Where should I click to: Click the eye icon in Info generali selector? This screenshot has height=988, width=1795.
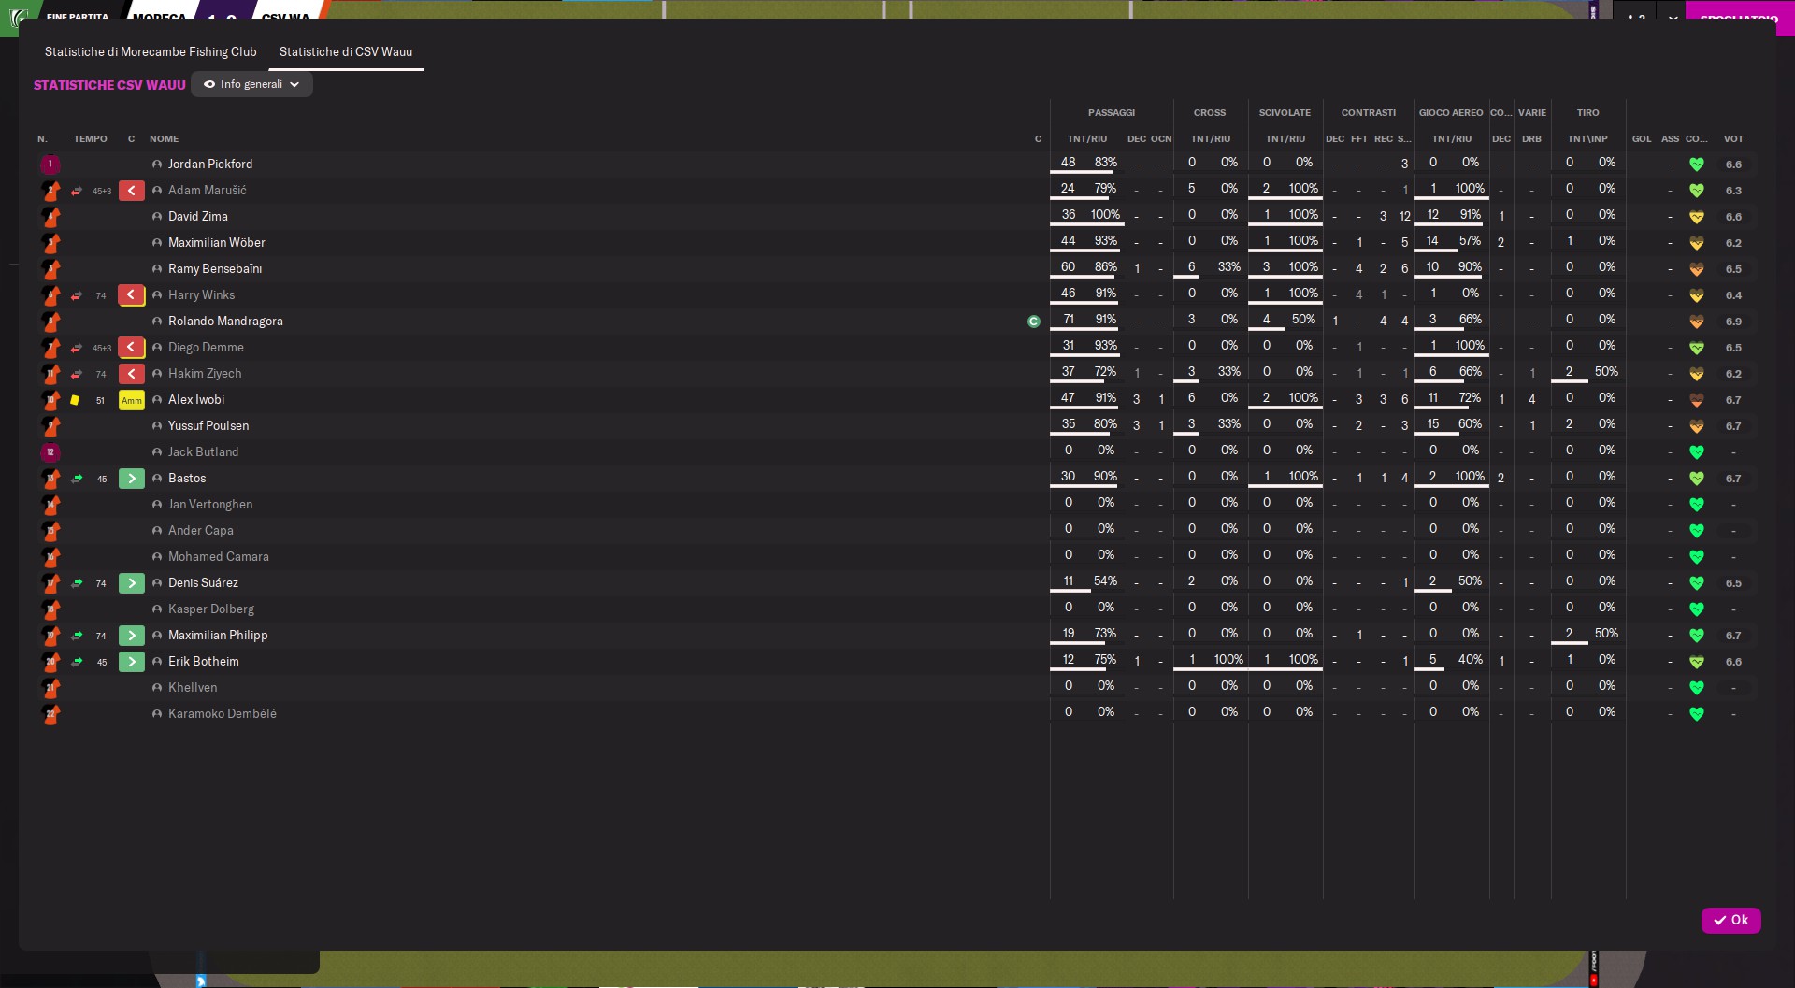pyautogui.click(x=209, y=84)
